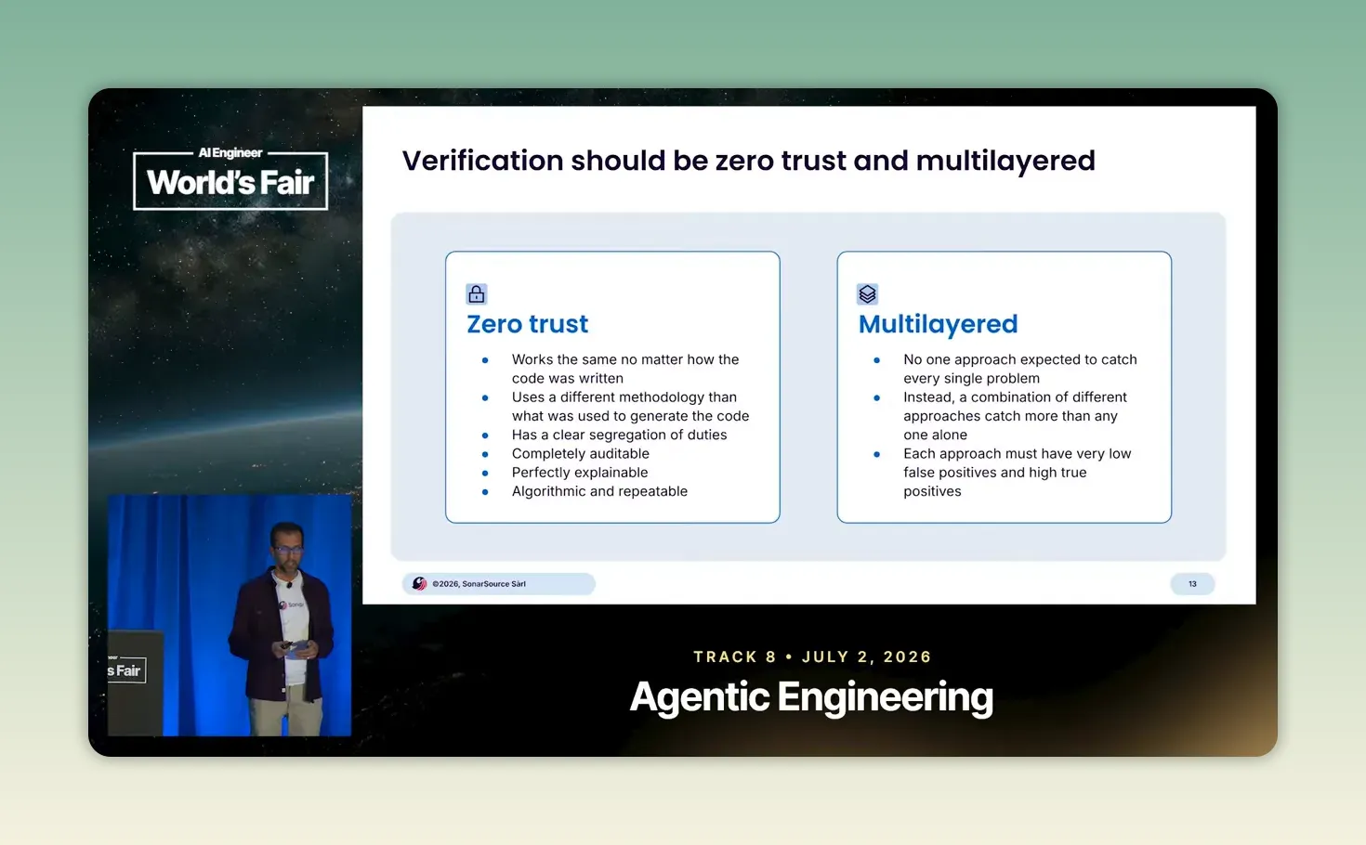The width and height of the screenshot is (1366, 845).
Task: Click the "TRACK 8 • JULY 2, 2026" text
Action: pyautogui.click(x=812, y=656)
